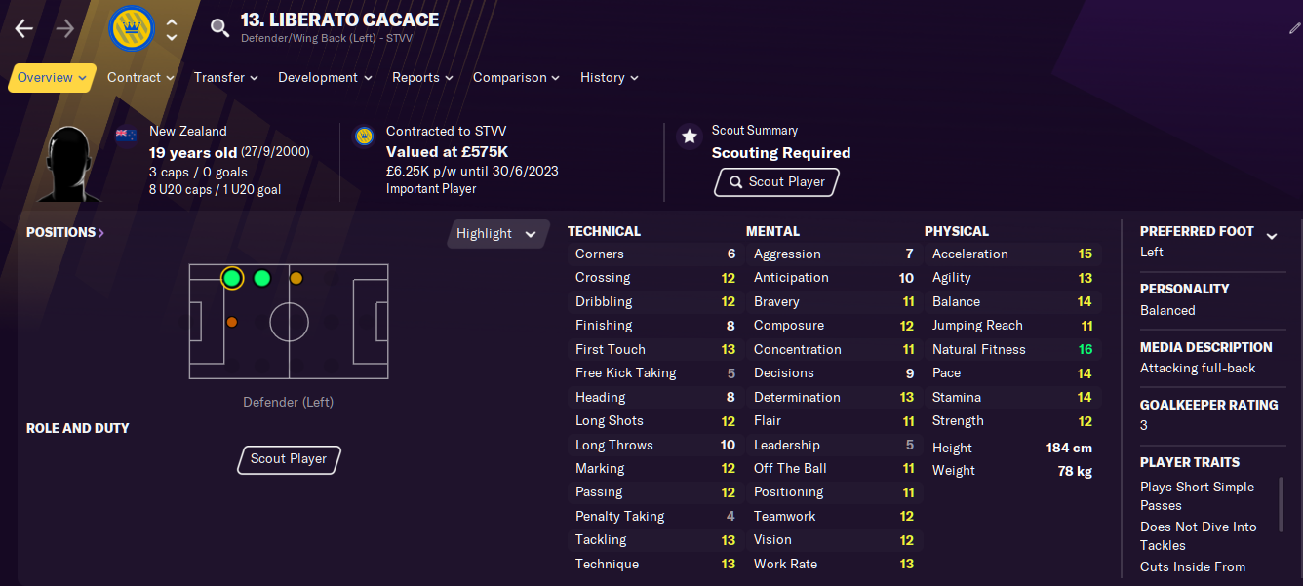Viewport: 1303px width, 586px height.
Task: Select the Wing Back Left position dot
Action: click(x=261, y=279)
